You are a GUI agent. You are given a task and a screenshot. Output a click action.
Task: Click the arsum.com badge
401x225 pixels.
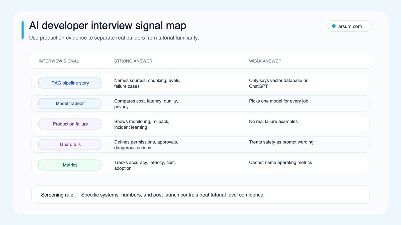350,26
